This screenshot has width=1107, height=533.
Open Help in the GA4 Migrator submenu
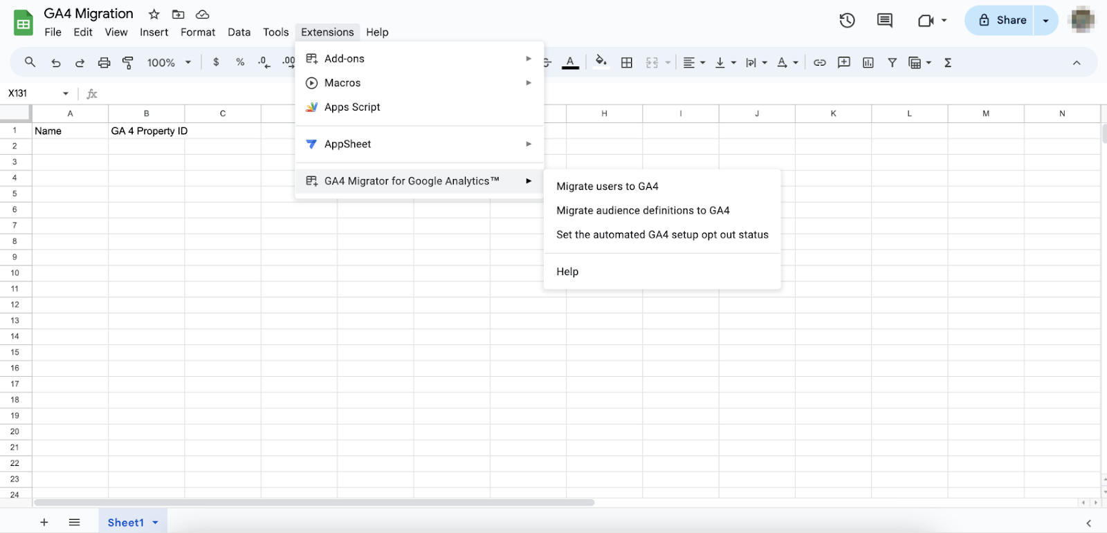(662, 272)
